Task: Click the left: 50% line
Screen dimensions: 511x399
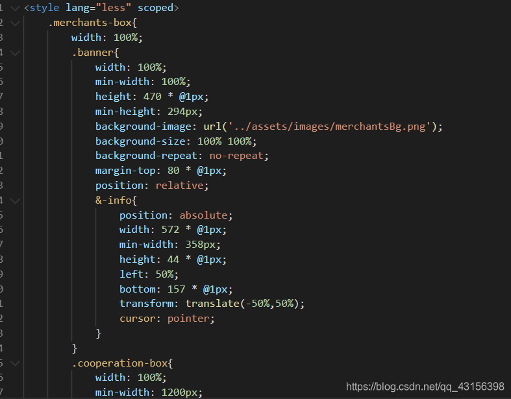Action: tap(149, 274)
